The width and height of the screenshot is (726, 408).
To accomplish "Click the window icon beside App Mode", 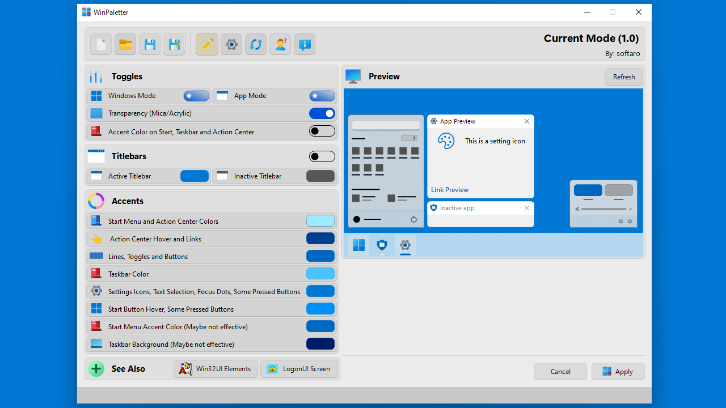I will (222, 96).
